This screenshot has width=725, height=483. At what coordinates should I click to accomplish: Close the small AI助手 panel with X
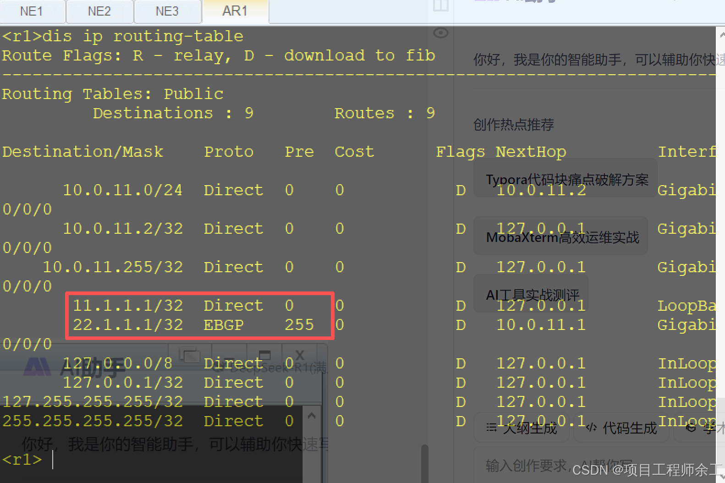pyautogui.click(x=300, y=356)
